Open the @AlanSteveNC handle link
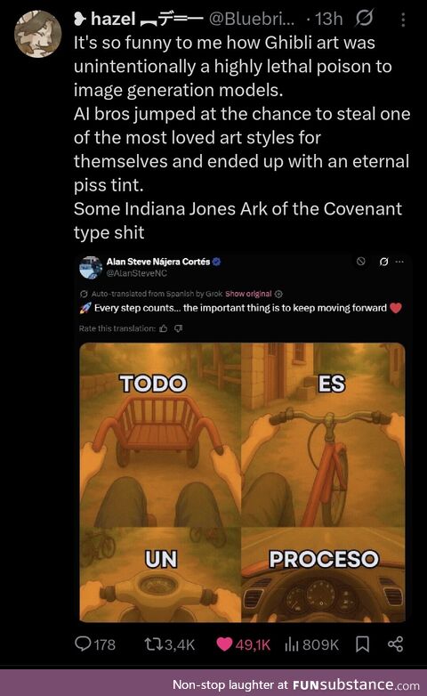This screenshot has height=696, width=427. 137,273
